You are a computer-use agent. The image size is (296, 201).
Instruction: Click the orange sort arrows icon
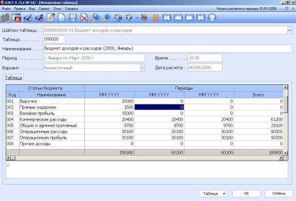[x=155, y=18]
